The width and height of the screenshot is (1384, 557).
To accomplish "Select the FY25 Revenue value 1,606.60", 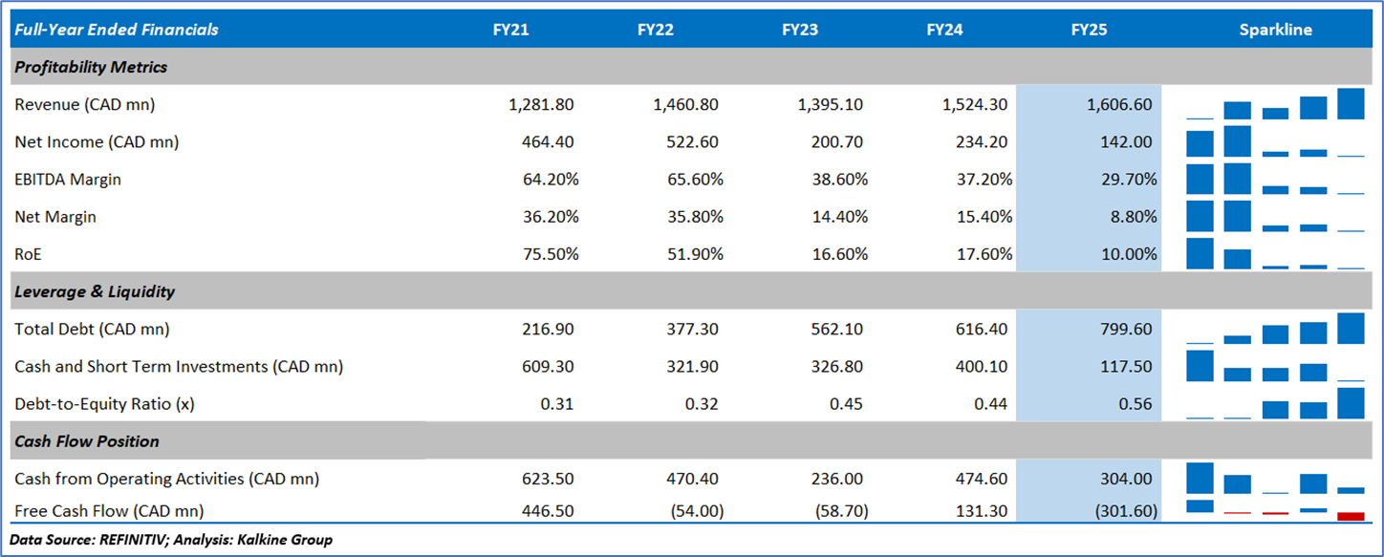I will tap(1119, 104).
